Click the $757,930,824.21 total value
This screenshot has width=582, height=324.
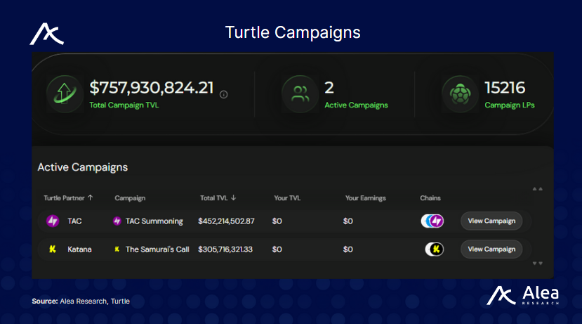coord(152,88)
